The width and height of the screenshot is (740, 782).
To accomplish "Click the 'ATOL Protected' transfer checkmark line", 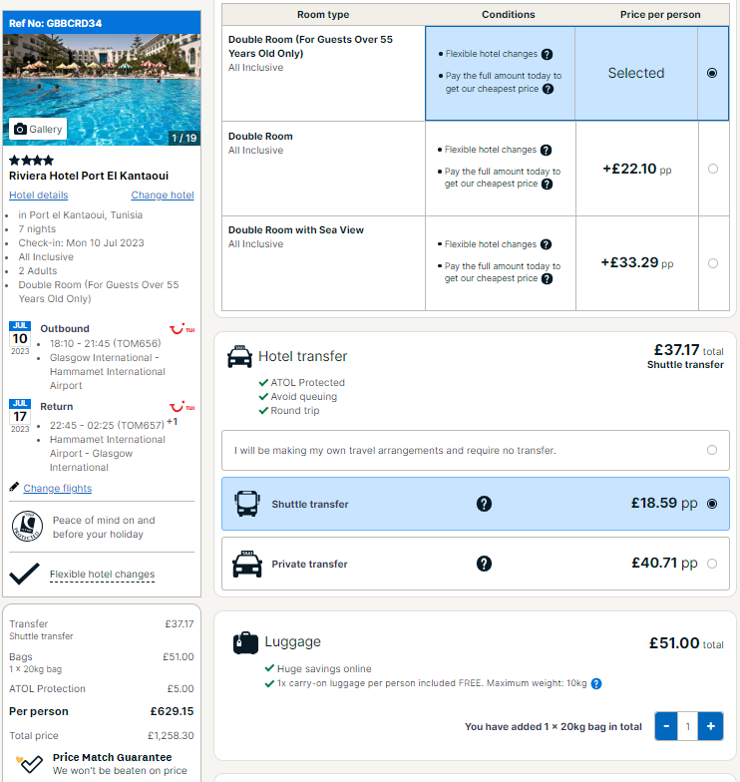I will [x=301, y=383].
